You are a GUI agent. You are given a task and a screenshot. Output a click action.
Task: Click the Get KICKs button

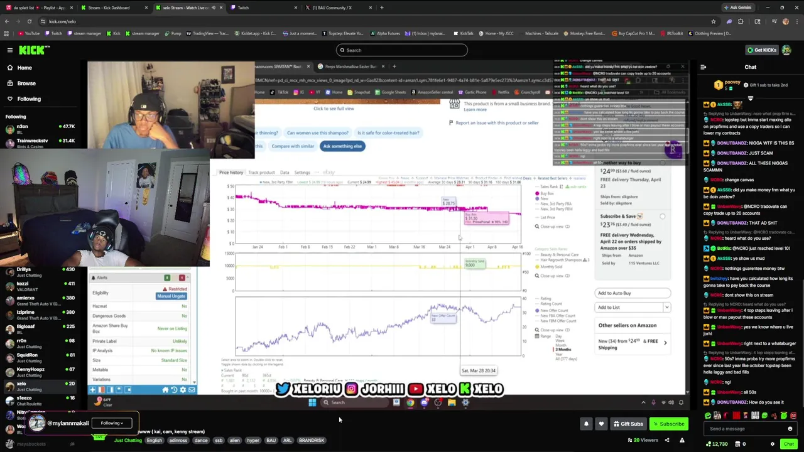761,50
